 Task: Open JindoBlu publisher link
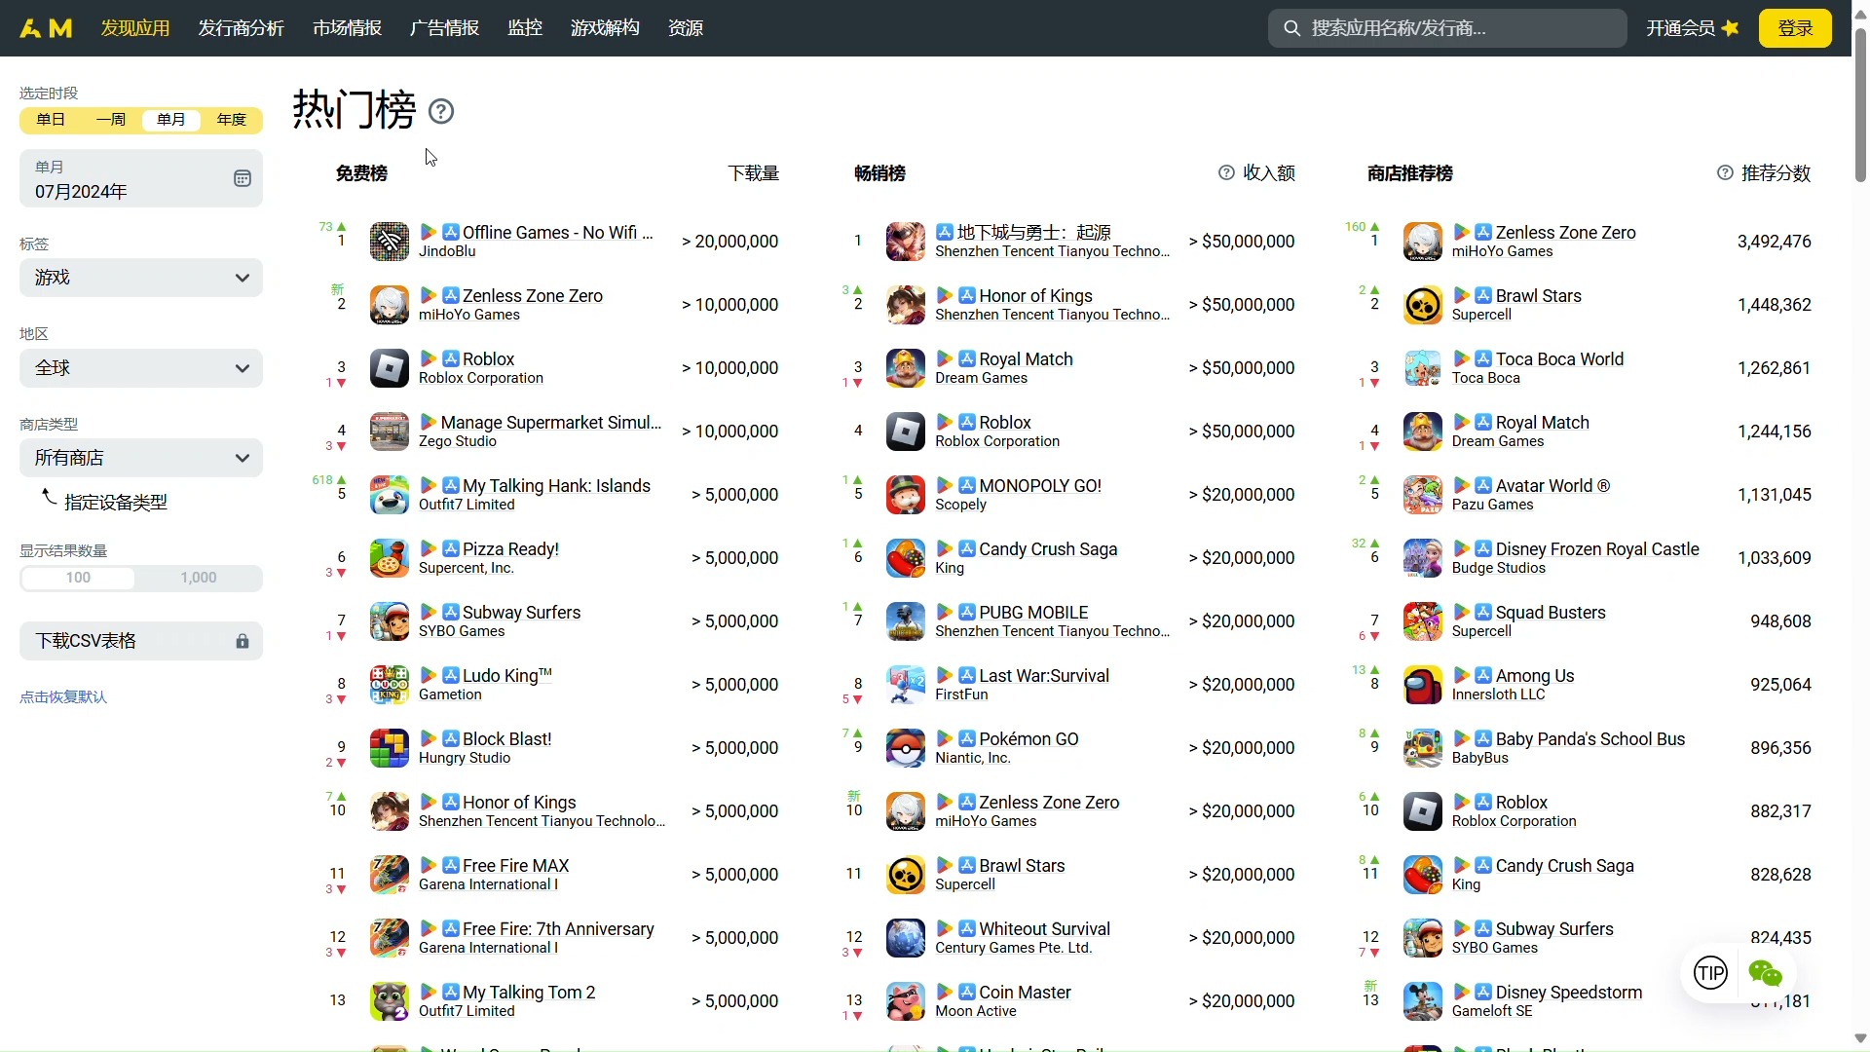[447, 251]
